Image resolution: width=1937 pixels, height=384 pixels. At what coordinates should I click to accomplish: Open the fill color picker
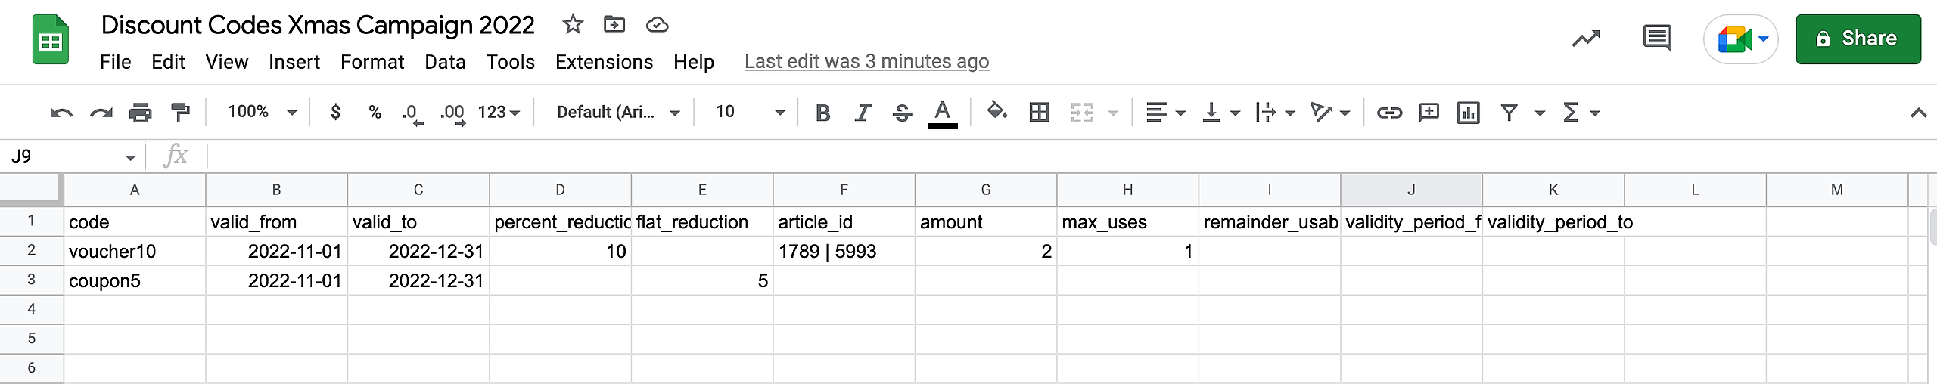click(996, 113)
